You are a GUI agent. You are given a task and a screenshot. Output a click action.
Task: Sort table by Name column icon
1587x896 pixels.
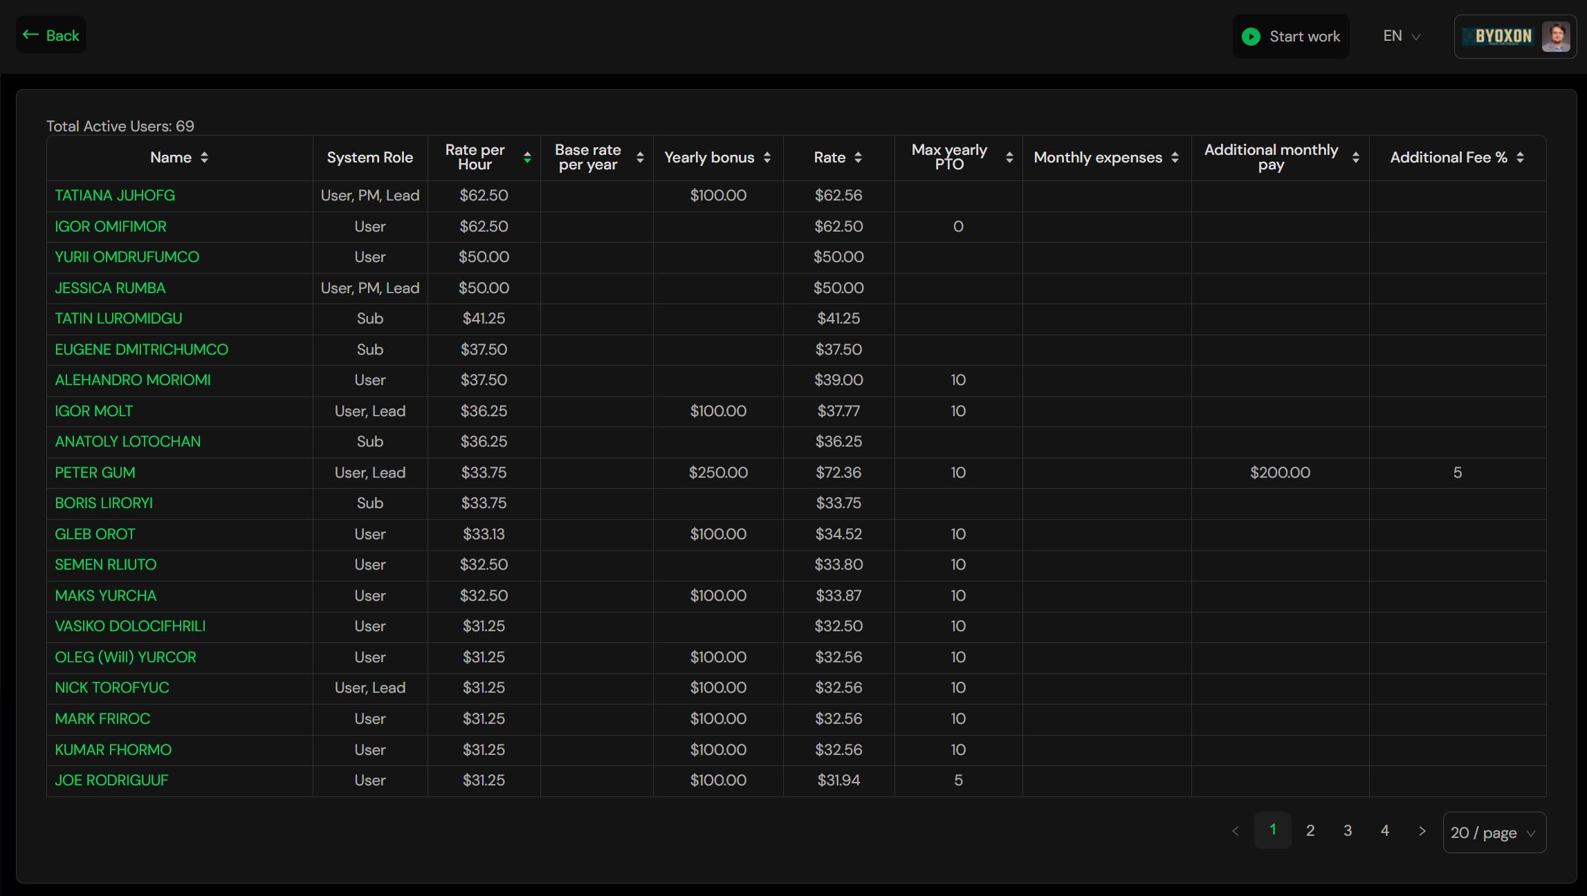pos(204,158)
